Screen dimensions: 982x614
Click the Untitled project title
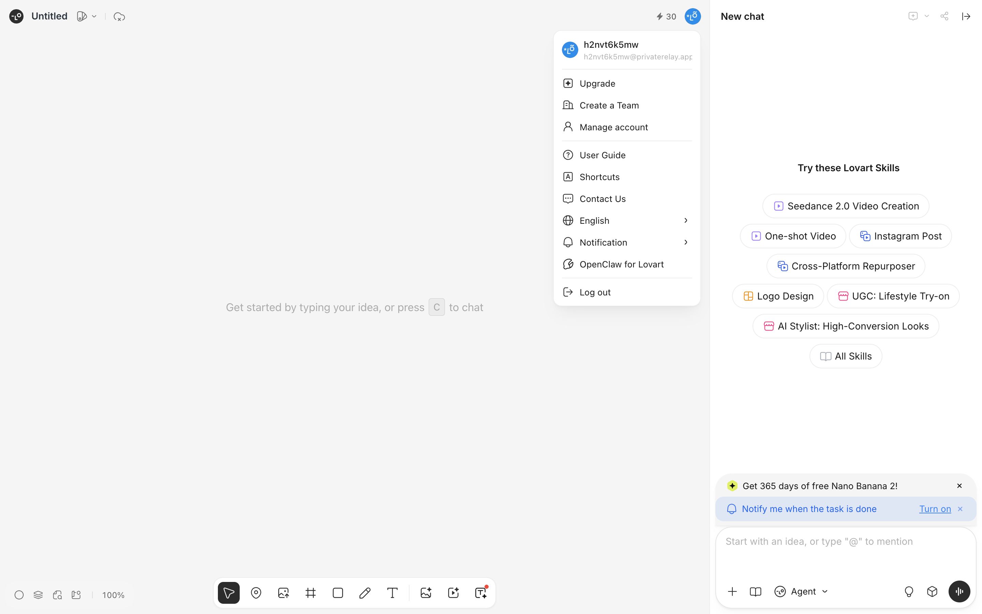tap(49, 16)
